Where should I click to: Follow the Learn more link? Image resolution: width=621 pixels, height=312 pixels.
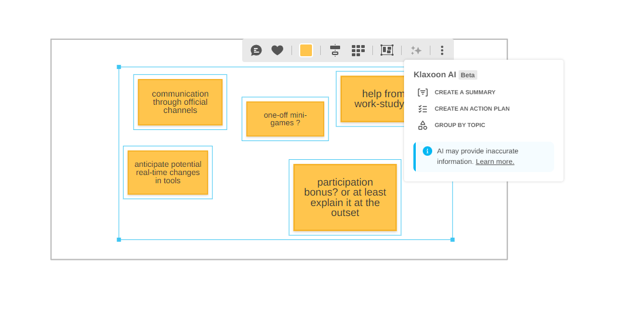[x=495, y=162]
